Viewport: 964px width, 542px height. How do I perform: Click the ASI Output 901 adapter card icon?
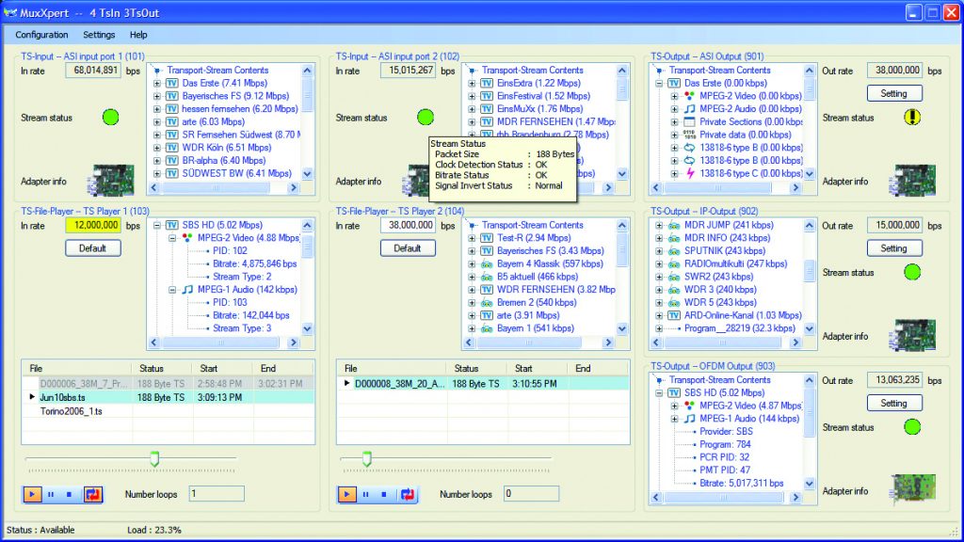pyautogui.click(x=912, y=180)
